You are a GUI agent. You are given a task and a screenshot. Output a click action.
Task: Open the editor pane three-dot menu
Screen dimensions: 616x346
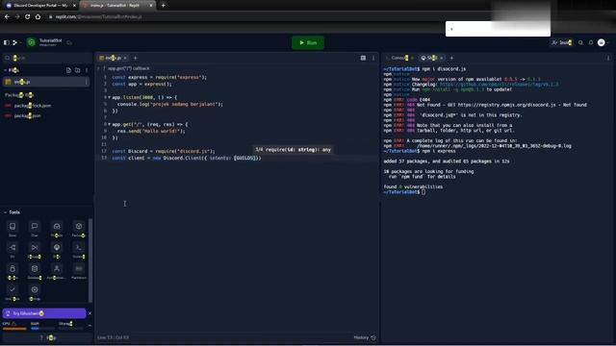[373, 58]
